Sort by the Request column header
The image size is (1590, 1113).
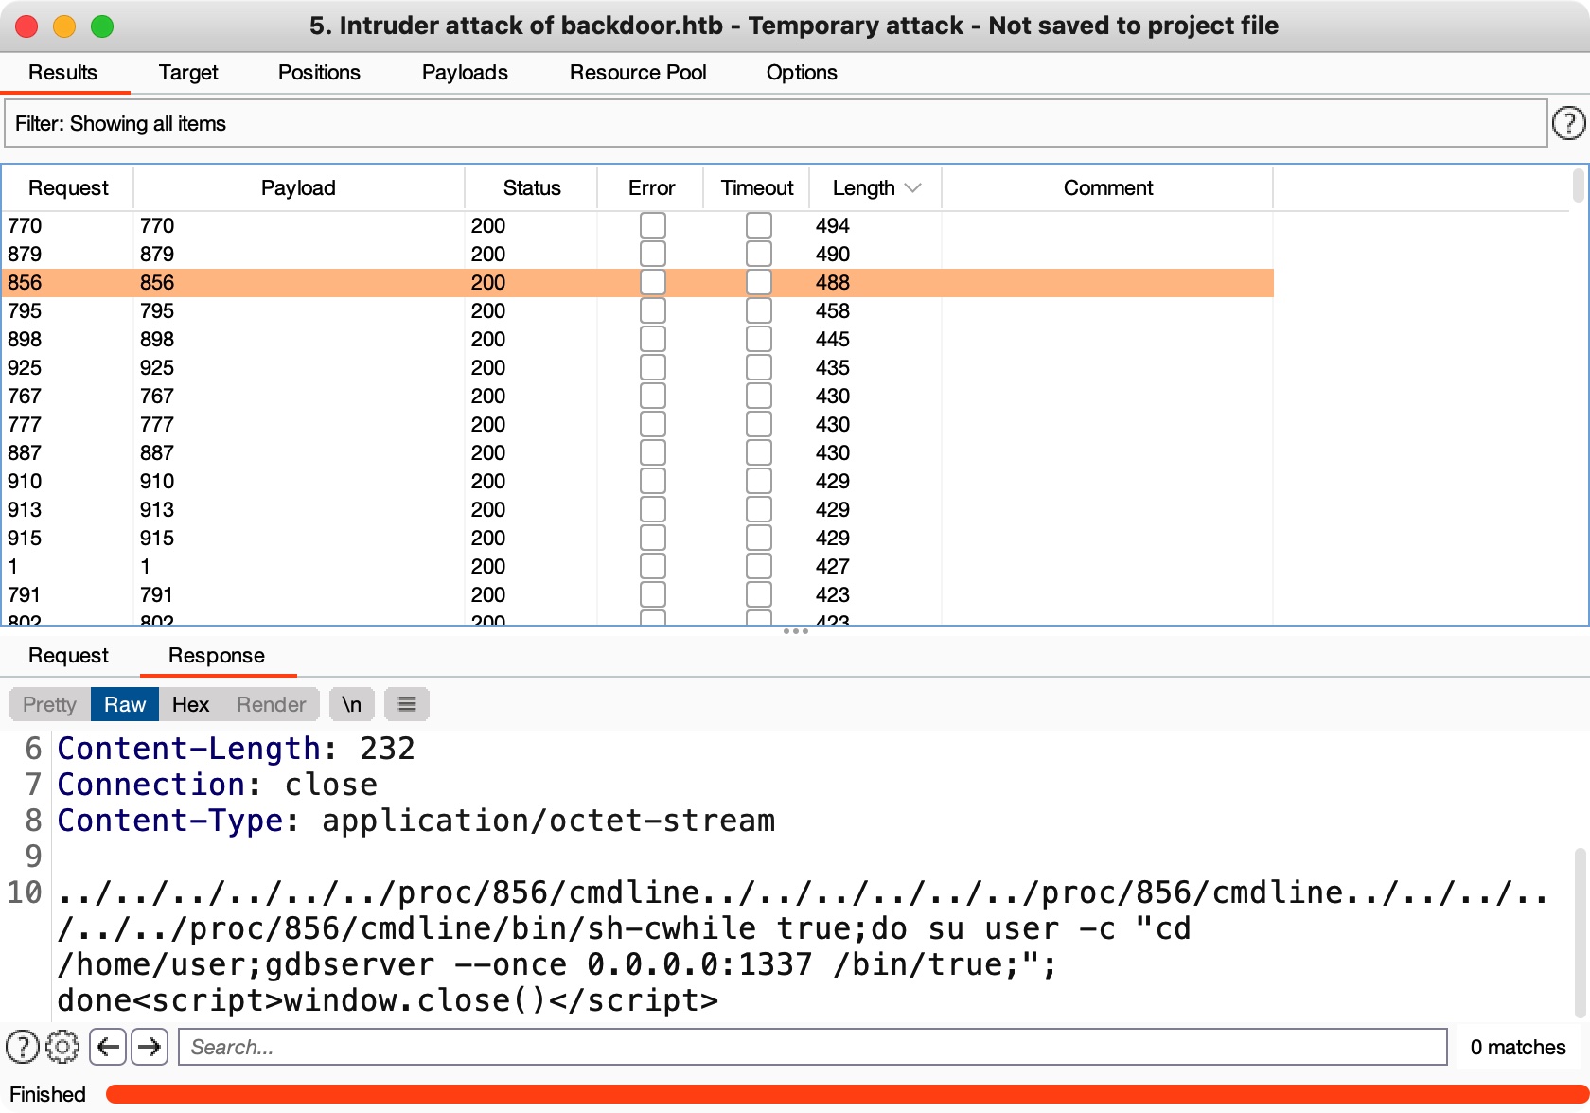(68, 187)
